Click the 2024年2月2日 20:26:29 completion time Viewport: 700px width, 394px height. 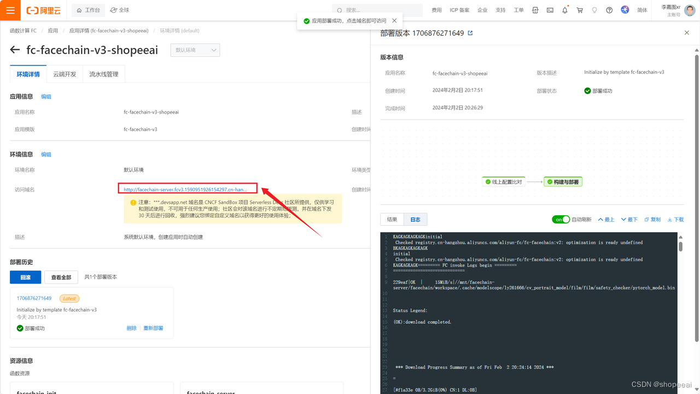458,108
